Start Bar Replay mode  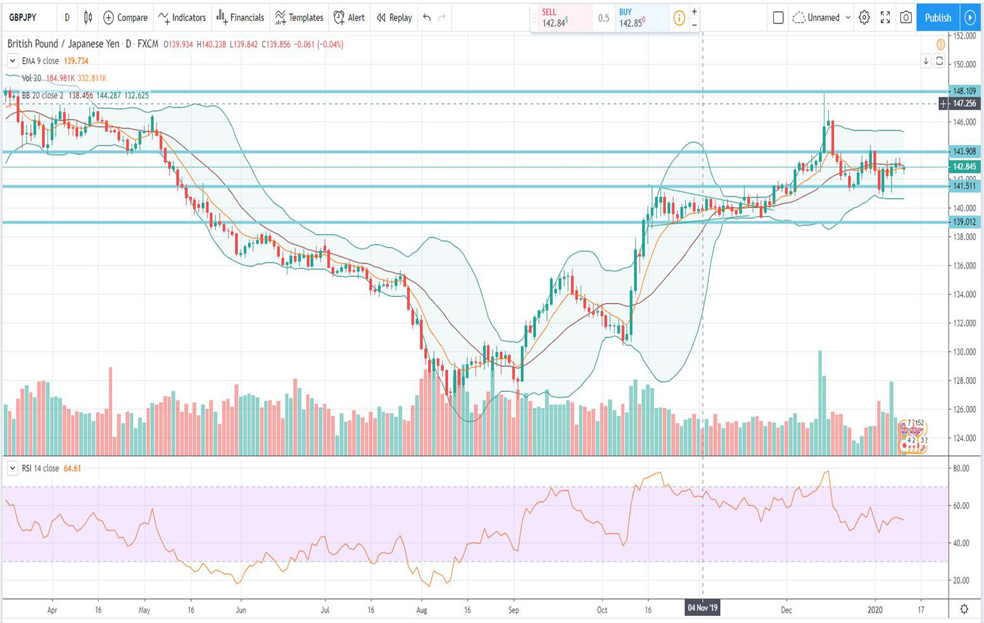click(x=394, y=18)
